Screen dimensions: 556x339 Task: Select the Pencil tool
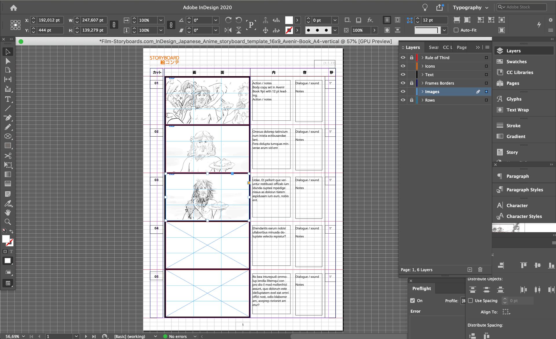(x=7, y=128)
